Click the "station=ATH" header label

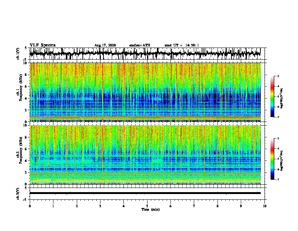[140, 45]
